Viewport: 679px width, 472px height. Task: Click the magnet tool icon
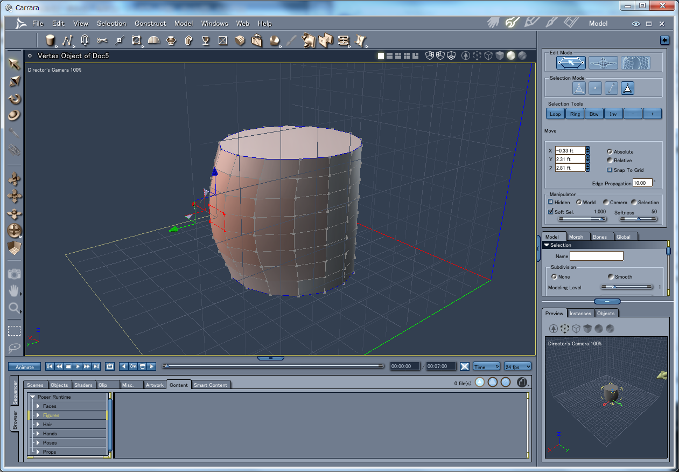click(x=85, y=40)
